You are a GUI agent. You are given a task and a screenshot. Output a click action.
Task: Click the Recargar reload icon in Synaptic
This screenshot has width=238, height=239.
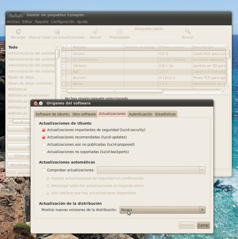tap(19, 32)
